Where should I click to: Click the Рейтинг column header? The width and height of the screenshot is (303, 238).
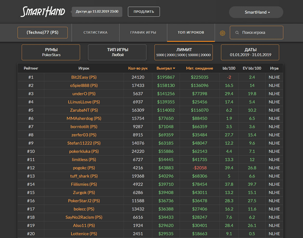pos(31,68)
